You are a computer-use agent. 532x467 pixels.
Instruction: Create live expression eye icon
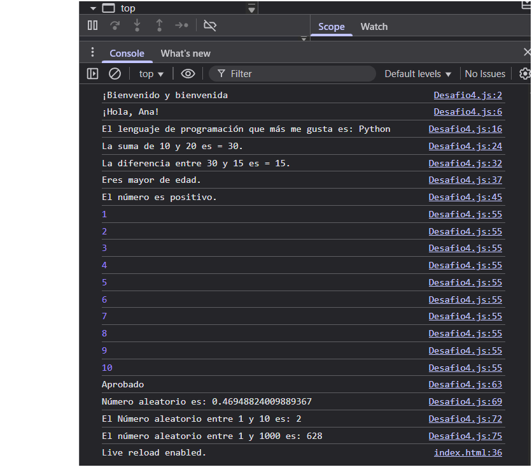tap(188, 74)
